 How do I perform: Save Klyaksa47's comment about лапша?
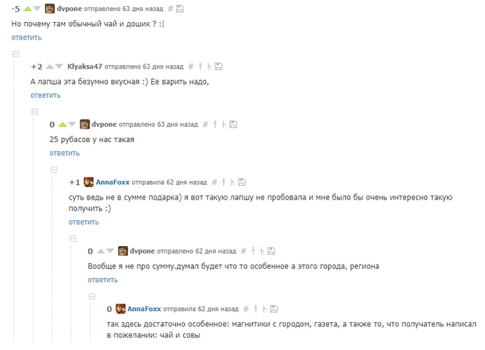tap(218, 67)
